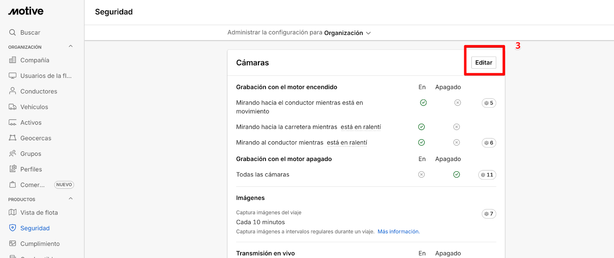Open Geocercas using its polygon icon

pyautogui.click(x=13, y=138)
